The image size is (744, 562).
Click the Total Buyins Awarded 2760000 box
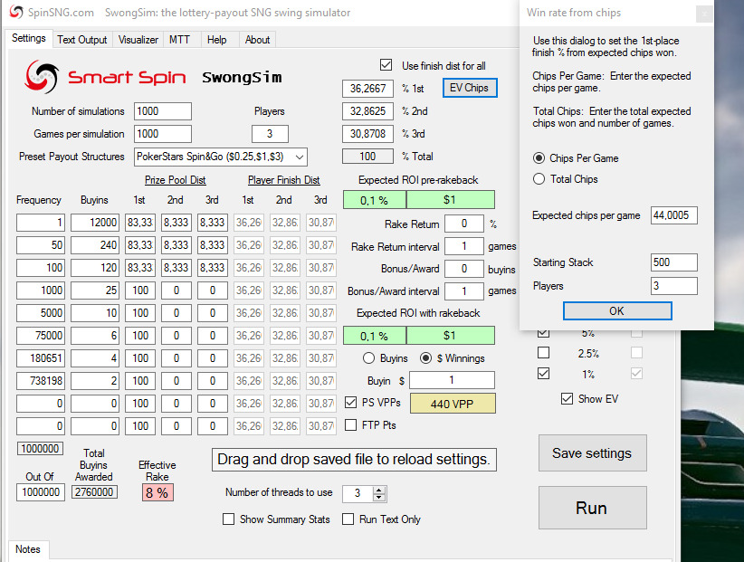(x=94, y=492)
